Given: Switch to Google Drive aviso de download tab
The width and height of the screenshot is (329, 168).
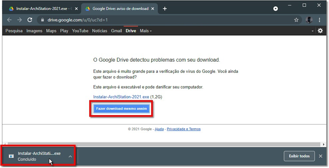Looking at the screenshot, I should click(x=120, y=9).
